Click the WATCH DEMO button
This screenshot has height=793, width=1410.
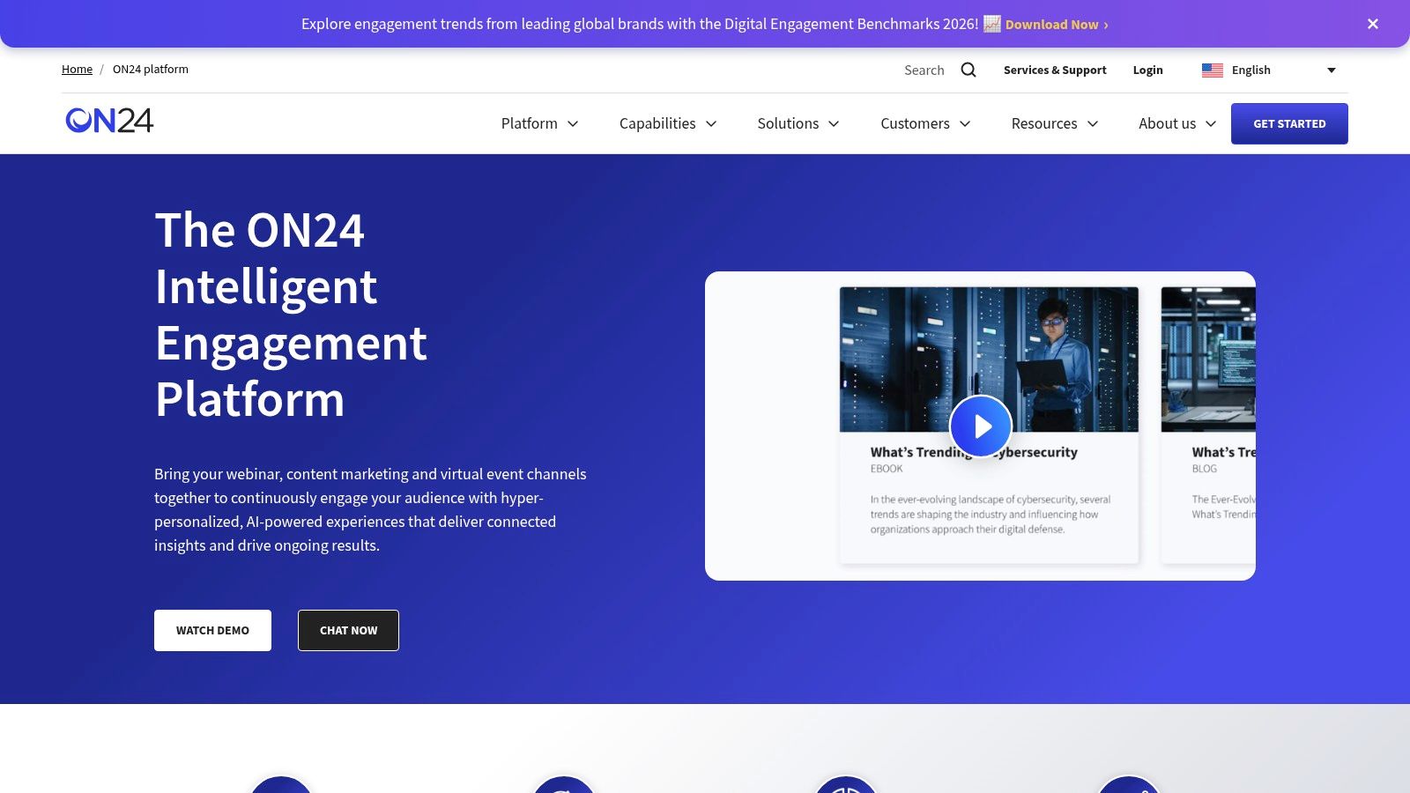pos(212,630)
